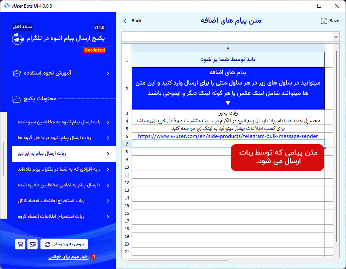Expand chevron for ربات ارسال پیام انبوه در داخل گروه ها
The image size is (346, 269).
[x=108, y=138]
